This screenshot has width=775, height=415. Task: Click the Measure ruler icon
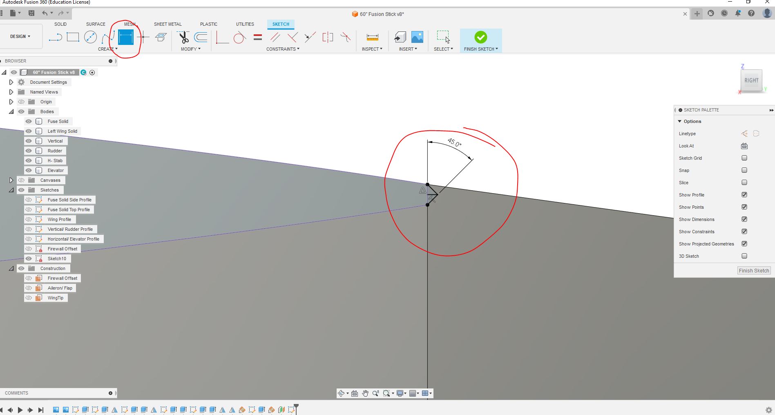[x=372, y=38]
